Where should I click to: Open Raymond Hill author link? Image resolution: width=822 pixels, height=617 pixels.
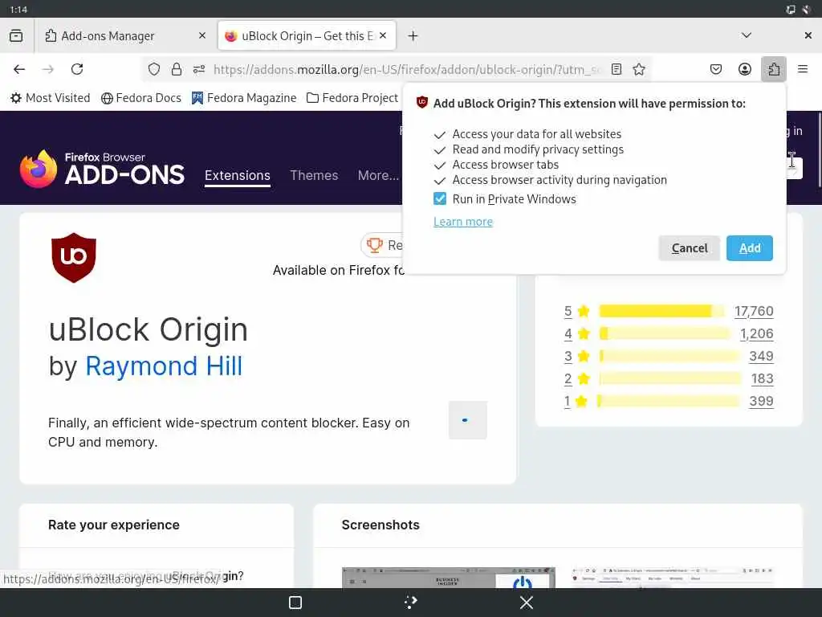164,366
